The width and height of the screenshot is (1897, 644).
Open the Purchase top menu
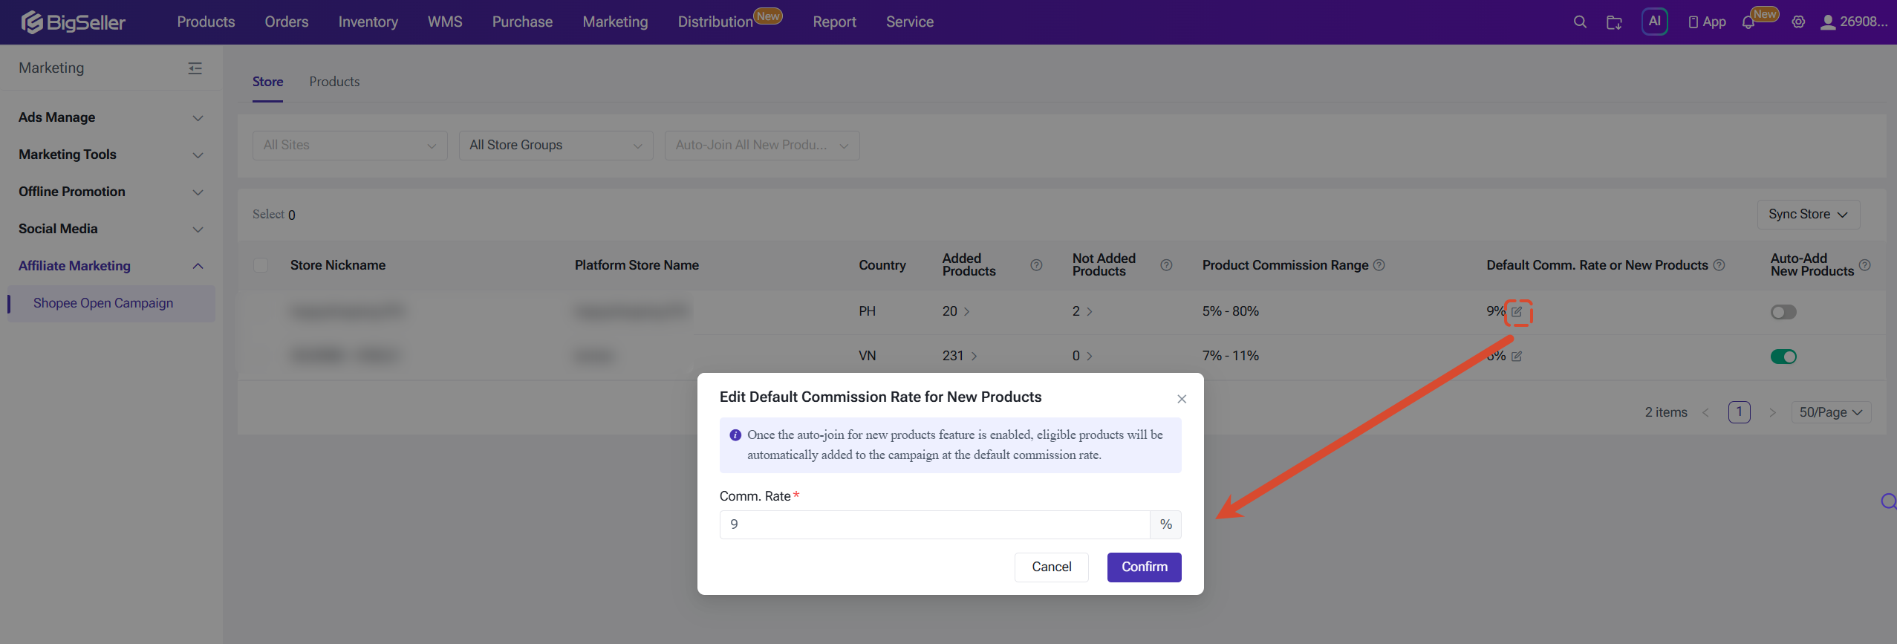pyautogui.click(x=522, y=22)
